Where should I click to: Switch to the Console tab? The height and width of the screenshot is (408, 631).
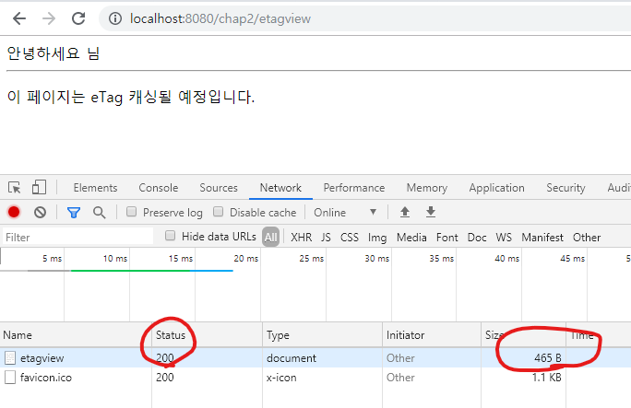(x=159, y=188)
